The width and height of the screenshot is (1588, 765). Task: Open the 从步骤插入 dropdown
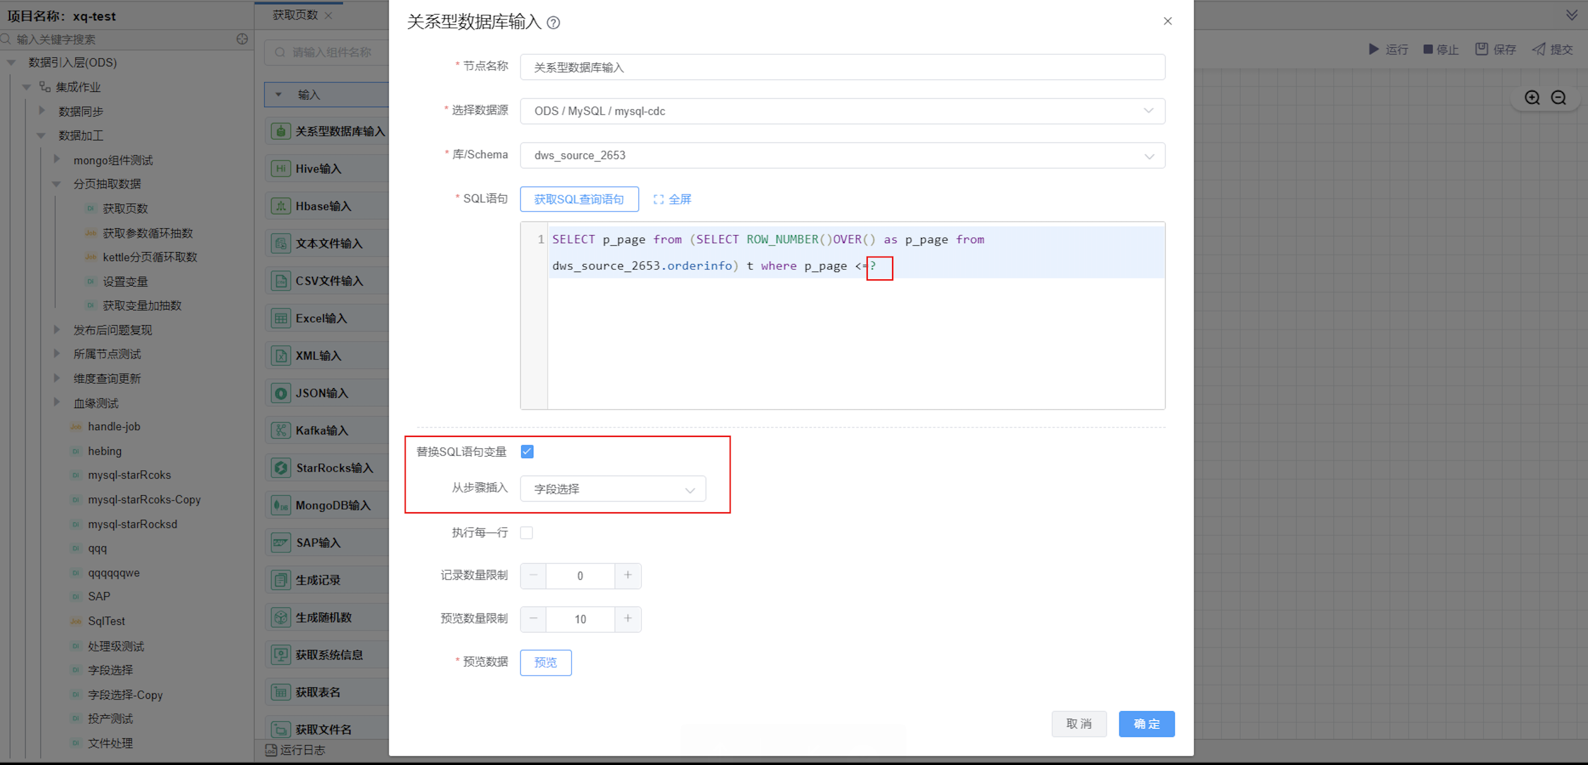[612, 489]
